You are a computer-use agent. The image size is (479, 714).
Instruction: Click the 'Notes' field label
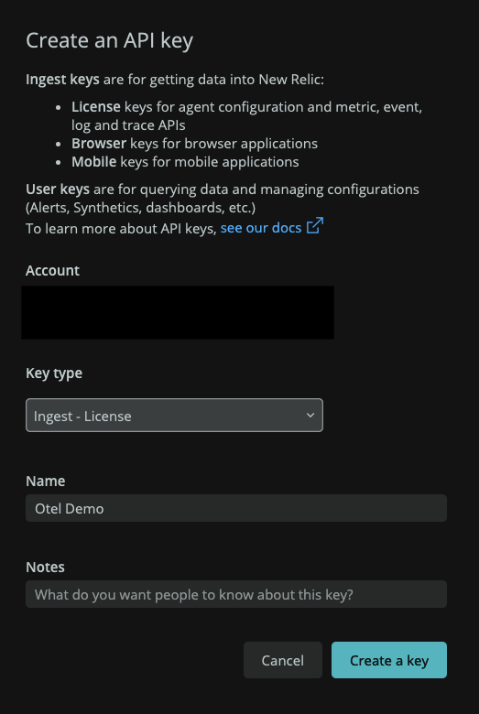[x=45, y=567]
